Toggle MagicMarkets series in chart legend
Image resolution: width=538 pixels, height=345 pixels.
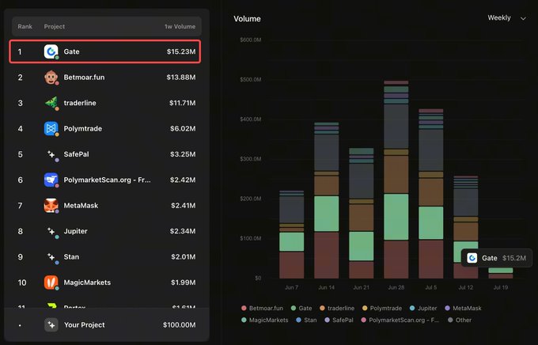point(264,320)
